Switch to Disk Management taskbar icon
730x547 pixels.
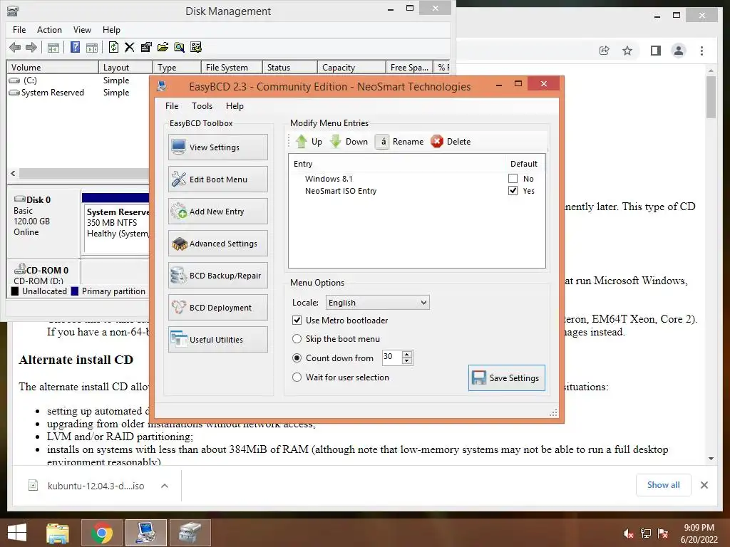coord(190,533)
